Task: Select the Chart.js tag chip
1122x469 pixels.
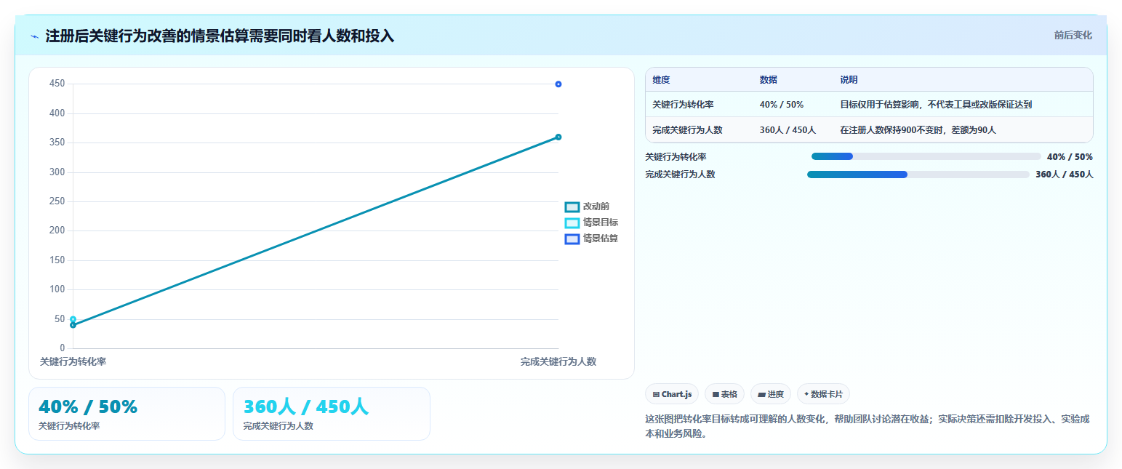Action: [x=672, y=394]
